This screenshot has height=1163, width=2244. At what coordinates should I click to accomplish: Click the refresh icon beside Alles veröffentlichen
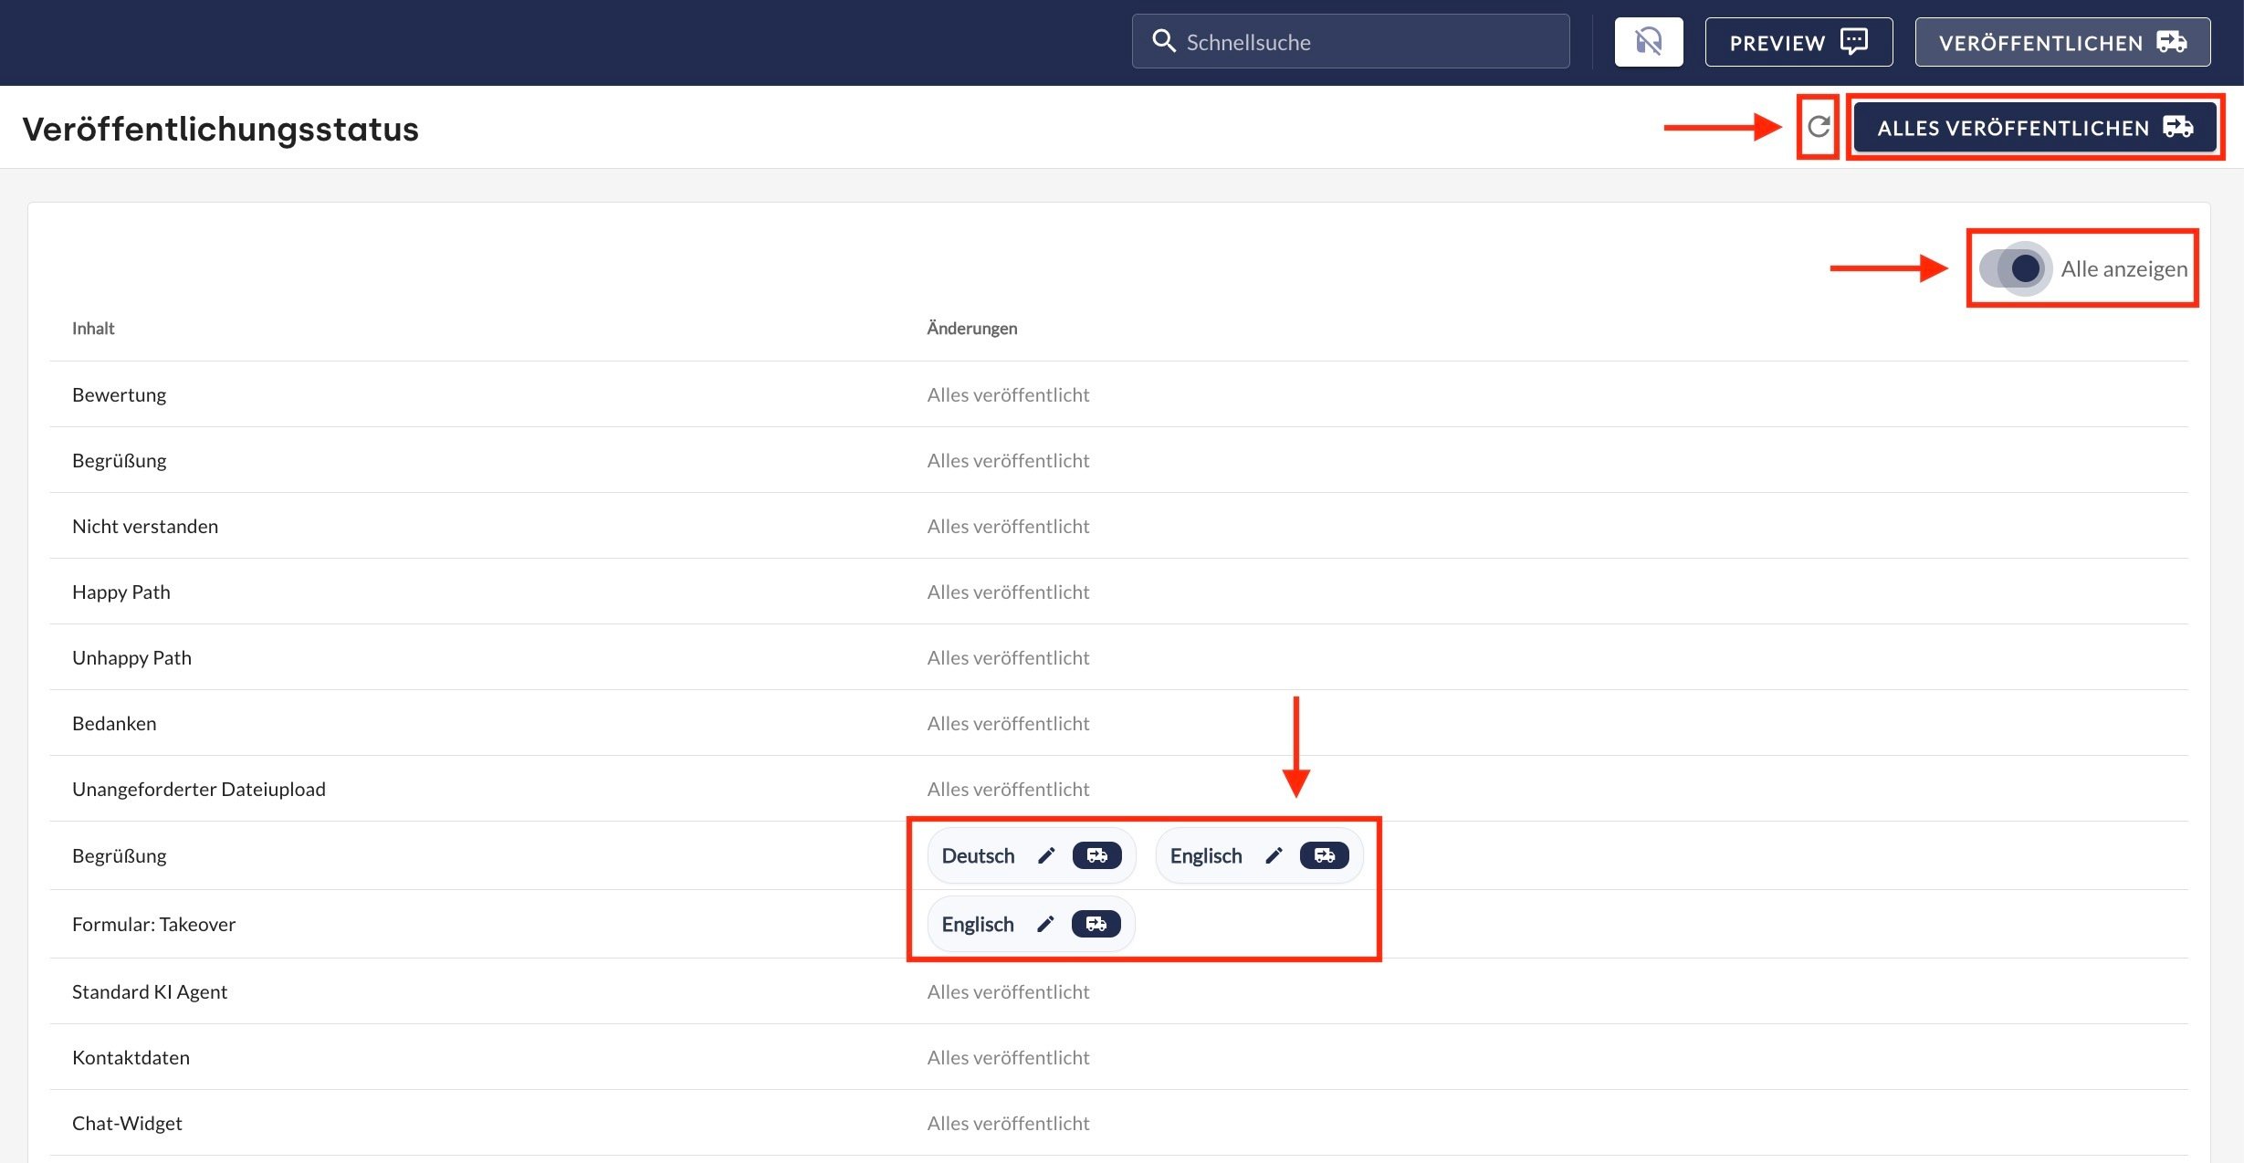[x=1818, y=127]
